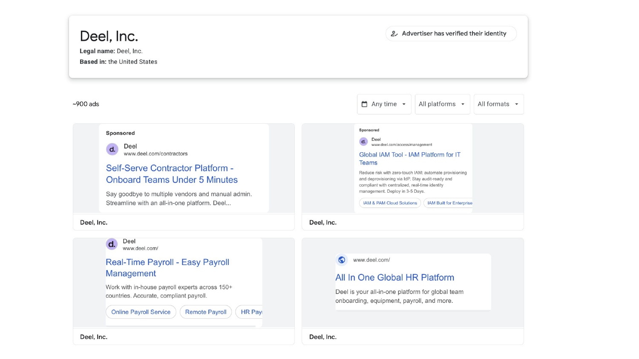The image size is (639, 359).
Task: Click Deel, Inc. page heading
Action: point(109,37)
